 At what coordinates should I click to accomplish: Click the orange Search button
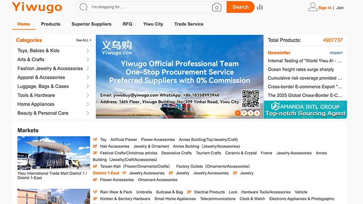click(x=240, y=7)
